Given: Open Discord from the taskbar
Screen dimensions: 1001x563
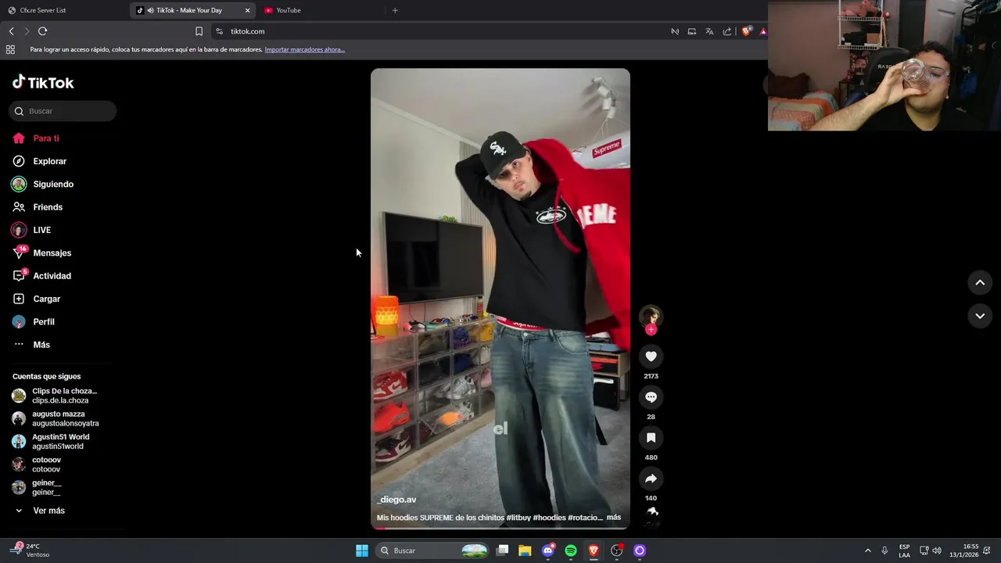Looking at the screenshot, I should (x=548, y=550).
